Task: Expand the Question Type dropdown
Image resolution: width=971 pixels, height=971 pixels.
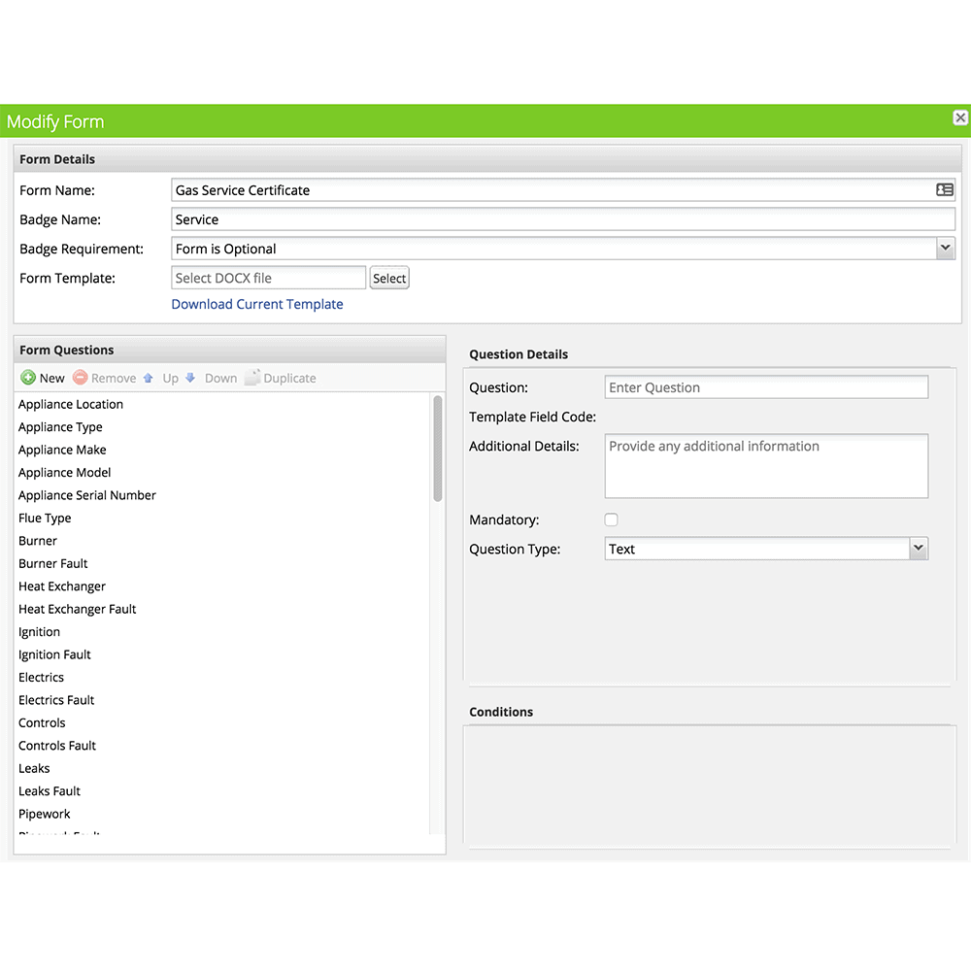Action: pos(918,549)
